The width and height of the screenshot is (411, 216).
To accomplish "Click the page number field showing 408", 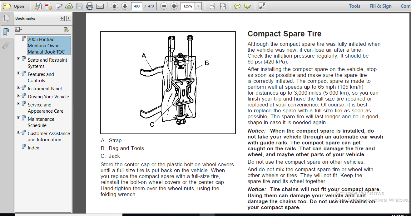I will coord(137,6).
